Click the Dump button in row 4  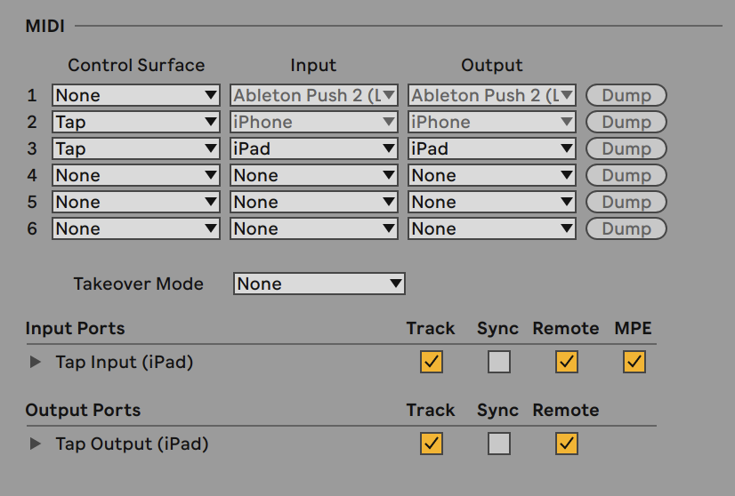626,176
